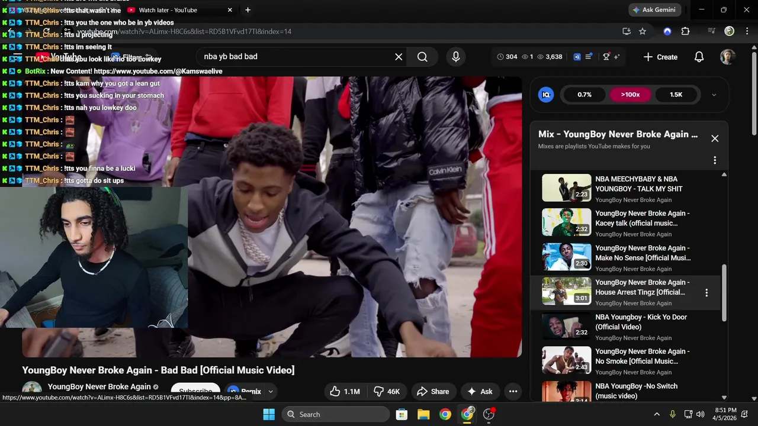The image size is (758, 426).
Task: Bookmark this page with the star icon
Action: click(643, 31)
